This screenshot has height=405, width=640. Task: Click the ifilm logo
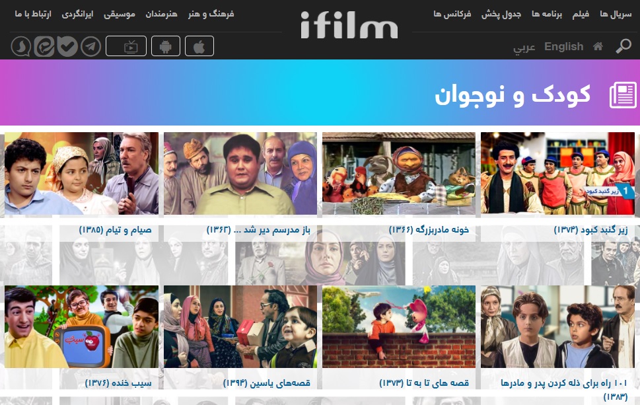pos(349,25)
